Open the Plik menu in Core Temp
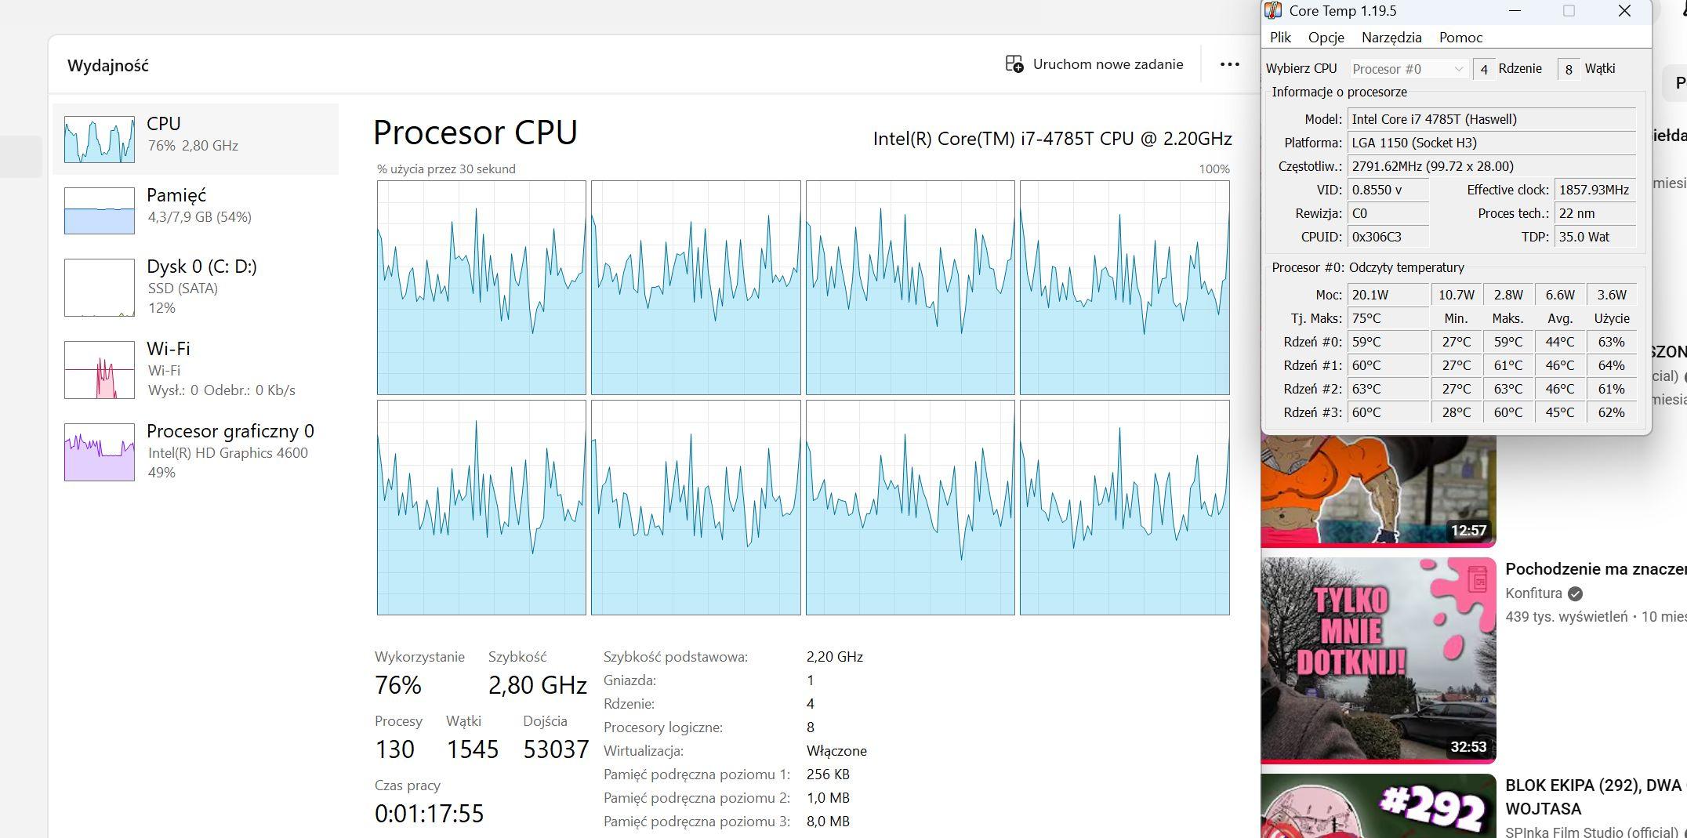Screen dimensions: 1687x838 (x=1280, y=38)
